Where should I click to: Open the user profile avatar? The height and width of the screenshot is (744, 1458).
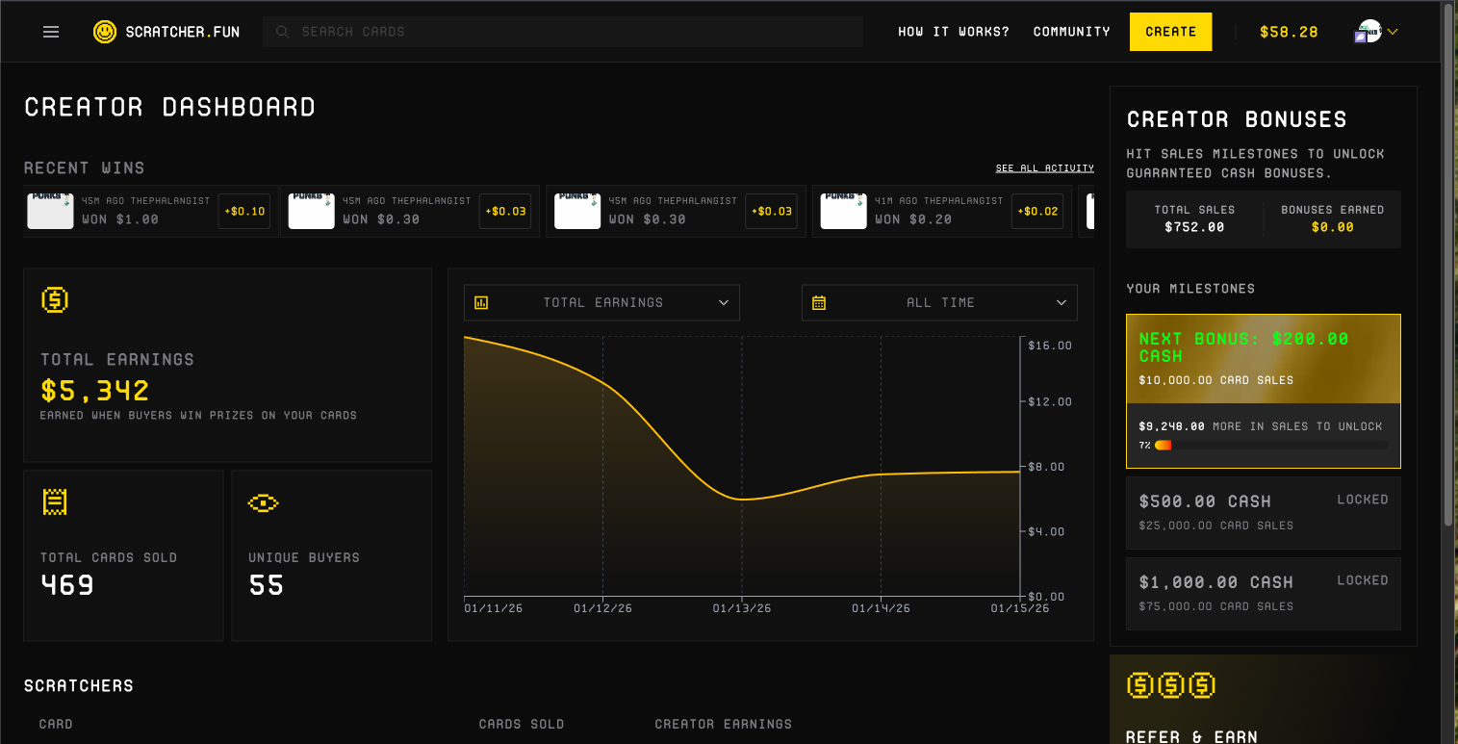pos(1368,32)
